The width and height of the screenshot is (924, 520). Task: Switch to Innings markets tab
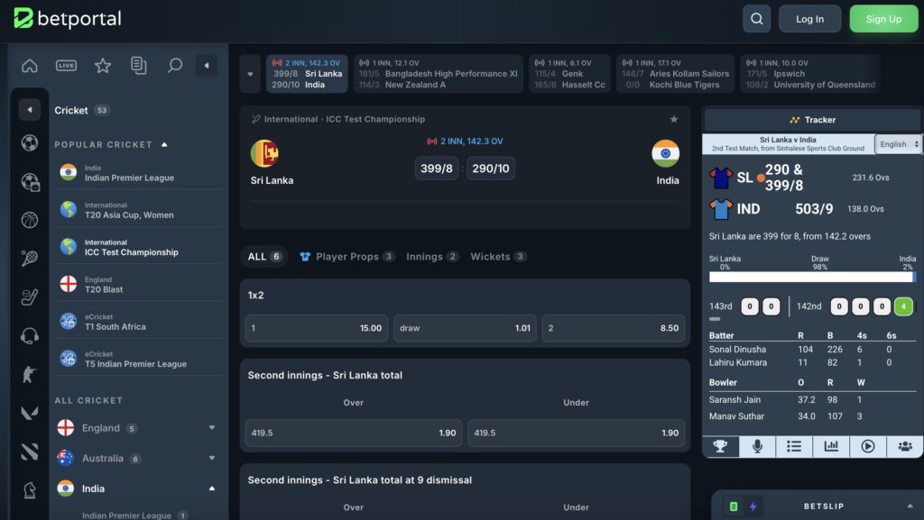432,257
